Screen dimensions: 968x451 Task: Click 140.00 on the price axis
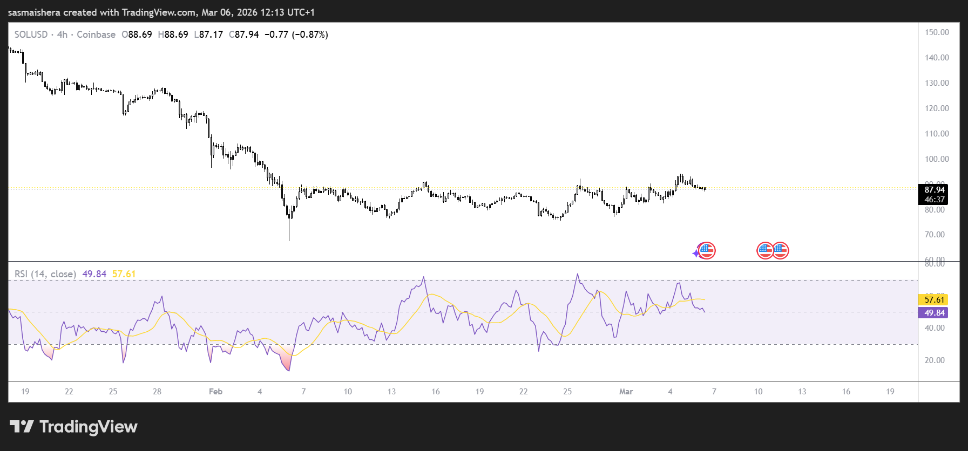pos(937,58)
